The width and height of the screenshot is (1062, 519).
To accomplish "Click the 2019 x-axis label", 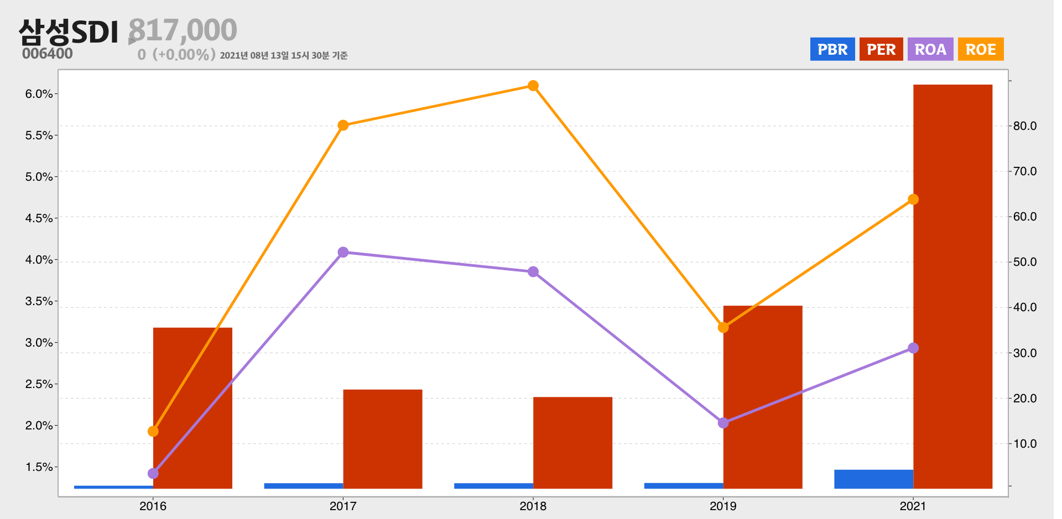I will pos(723,506).
